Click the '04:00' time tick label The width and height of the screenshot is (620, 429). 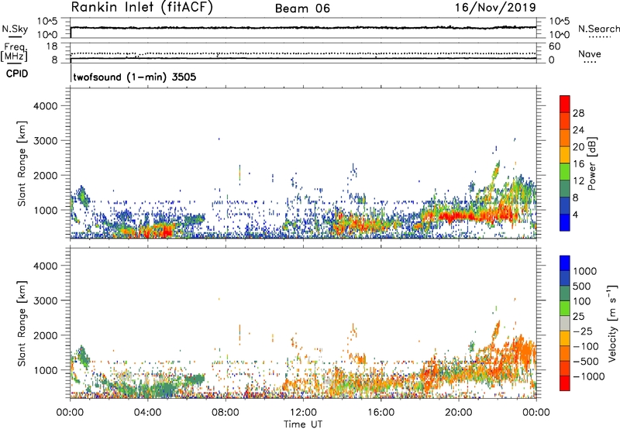(x=147, y=413)
